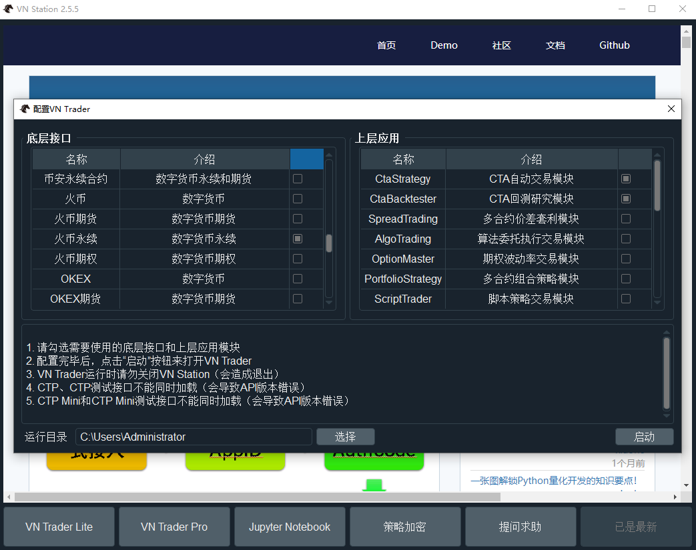The width and height of the screenshot is (696, 550).
Task: Enable the OKEX interface
Action: [x=297, y=279]
